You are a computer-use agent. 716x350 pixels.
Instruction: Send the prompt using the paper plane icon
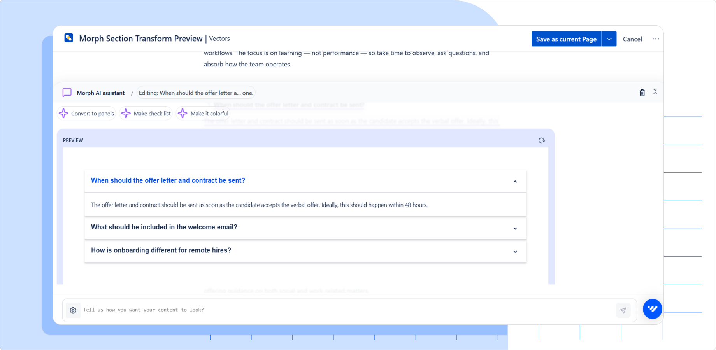(623, 310)
